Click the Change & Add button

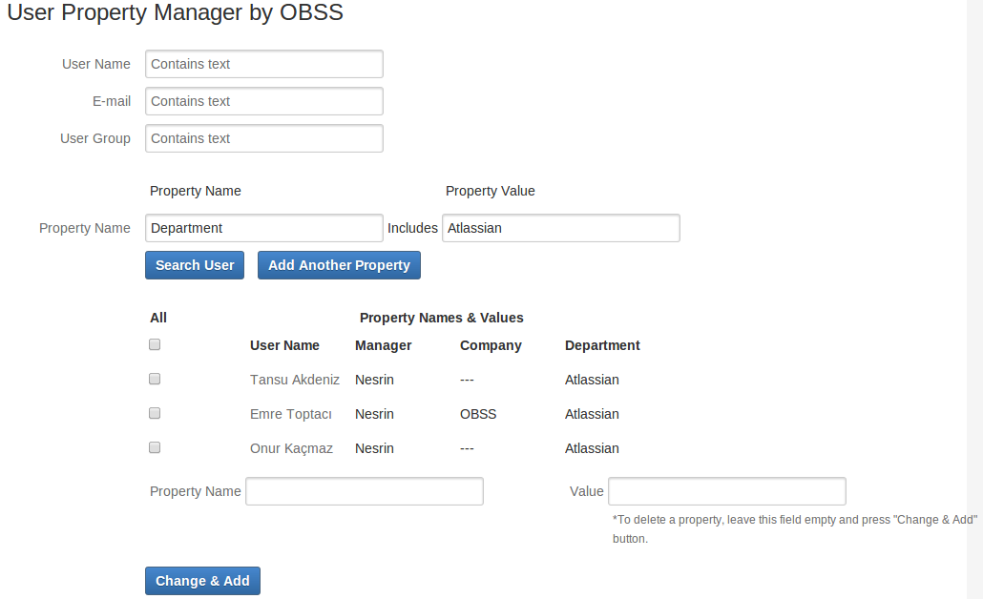click(x=202, y=581)
